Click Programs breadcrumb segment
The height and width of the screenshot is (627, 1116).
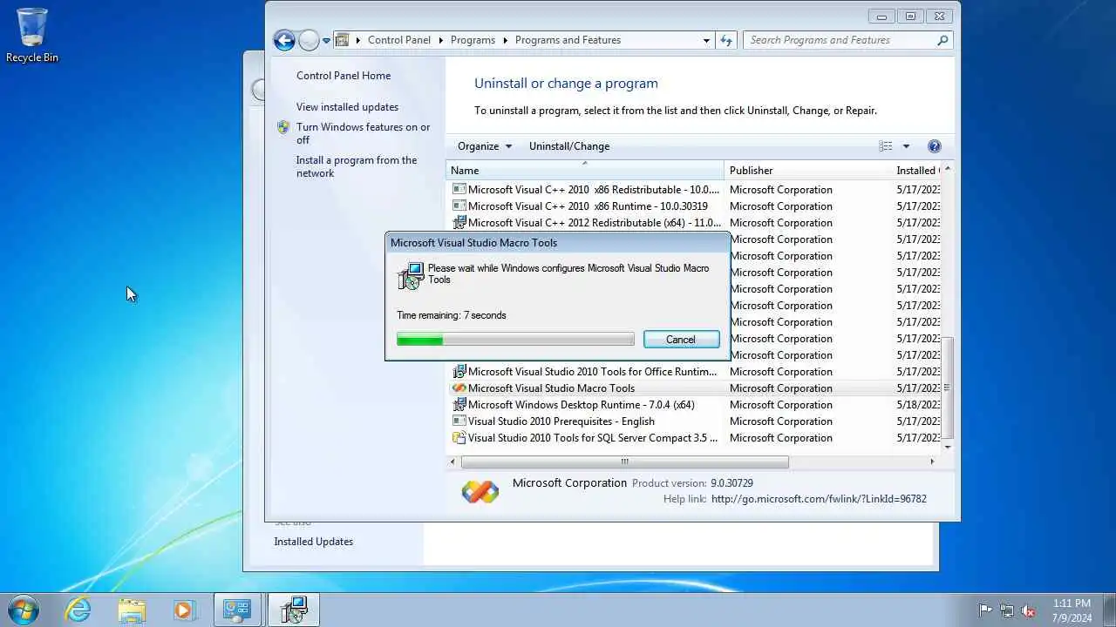(x=473, y=40)
